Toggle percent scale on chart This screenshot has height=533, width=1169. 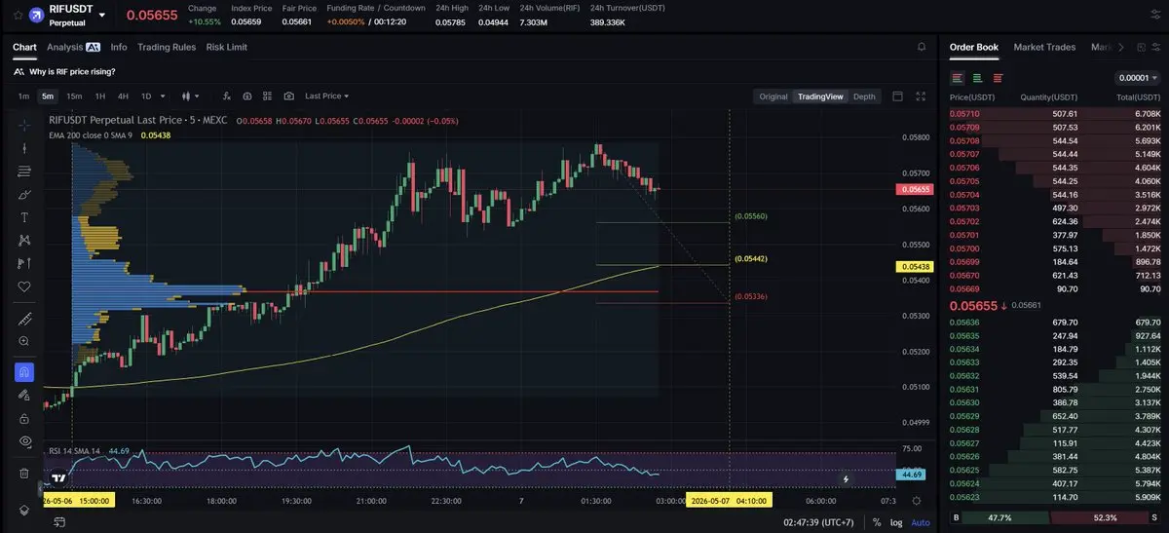[x=878, y=523]
